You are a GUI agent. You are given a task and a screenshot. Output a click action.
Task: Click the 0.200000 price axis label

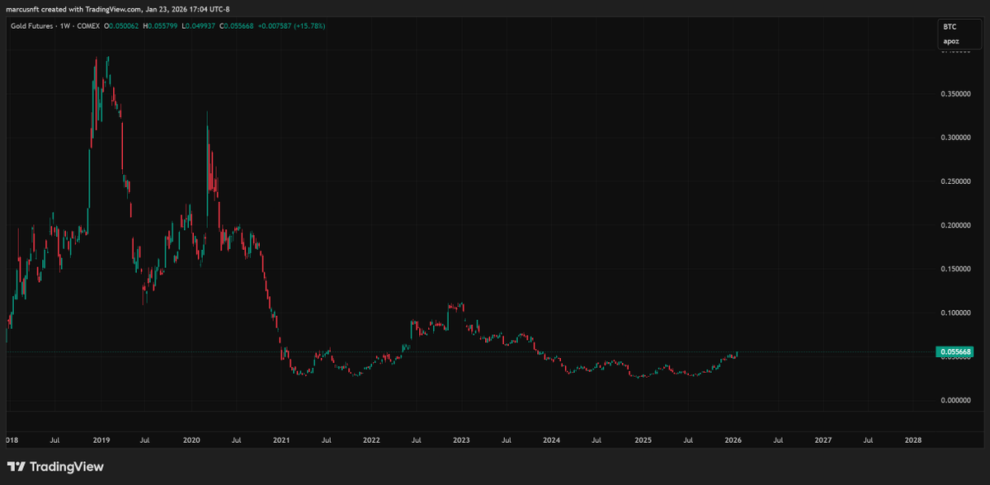point(955,225)
